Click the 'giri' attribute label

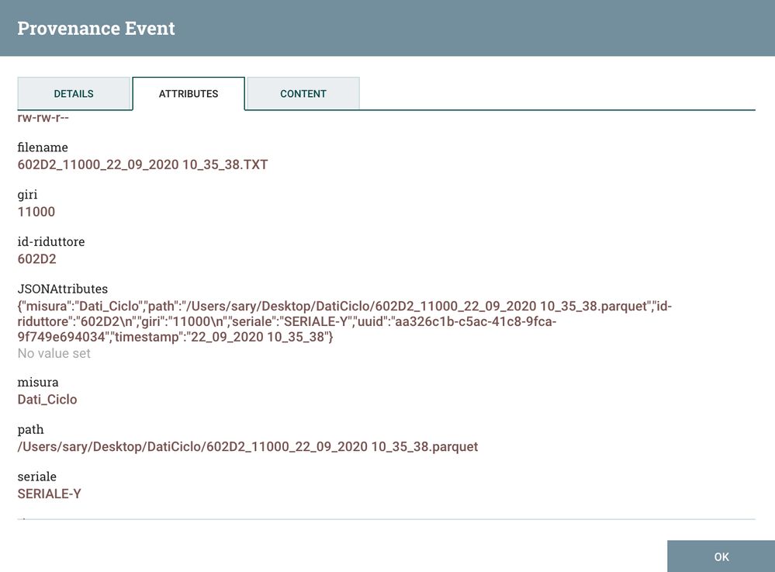27,195
